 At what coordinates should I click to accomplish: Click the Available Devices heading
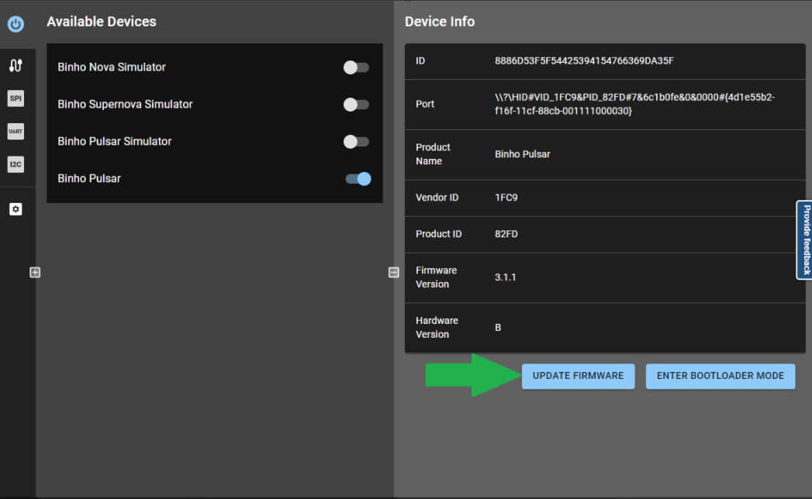[102, 22]
